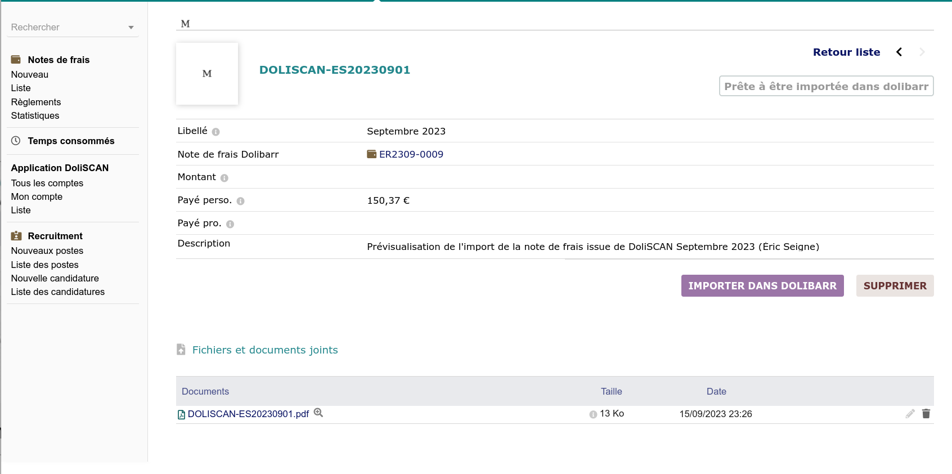The image size is (952, 474).
Task: Open the Règlements menu entry
Action: (x=36, y=102)
